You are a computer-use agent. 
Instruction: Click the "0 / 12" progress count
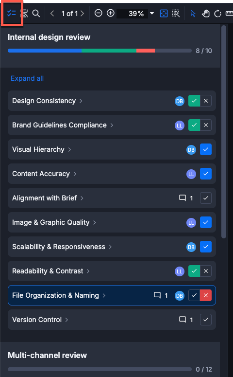(204, 369)
